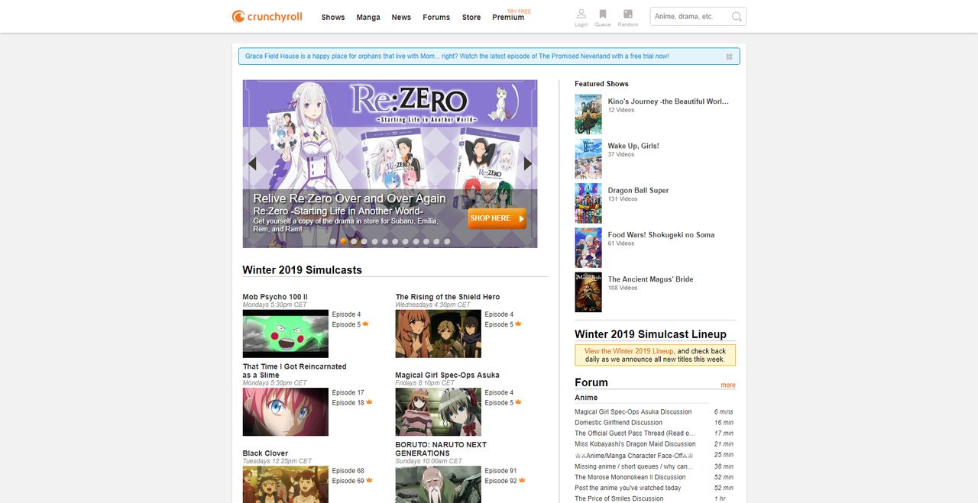Go to previous carousel slide arrow
Screen dimensions: 978x503
pyautogui.click(x=252, y=163)
